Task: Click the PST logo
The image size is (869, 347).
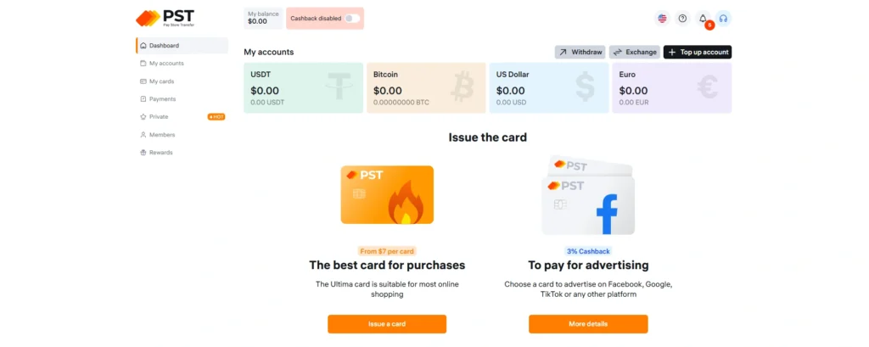Action: [165, 18]
